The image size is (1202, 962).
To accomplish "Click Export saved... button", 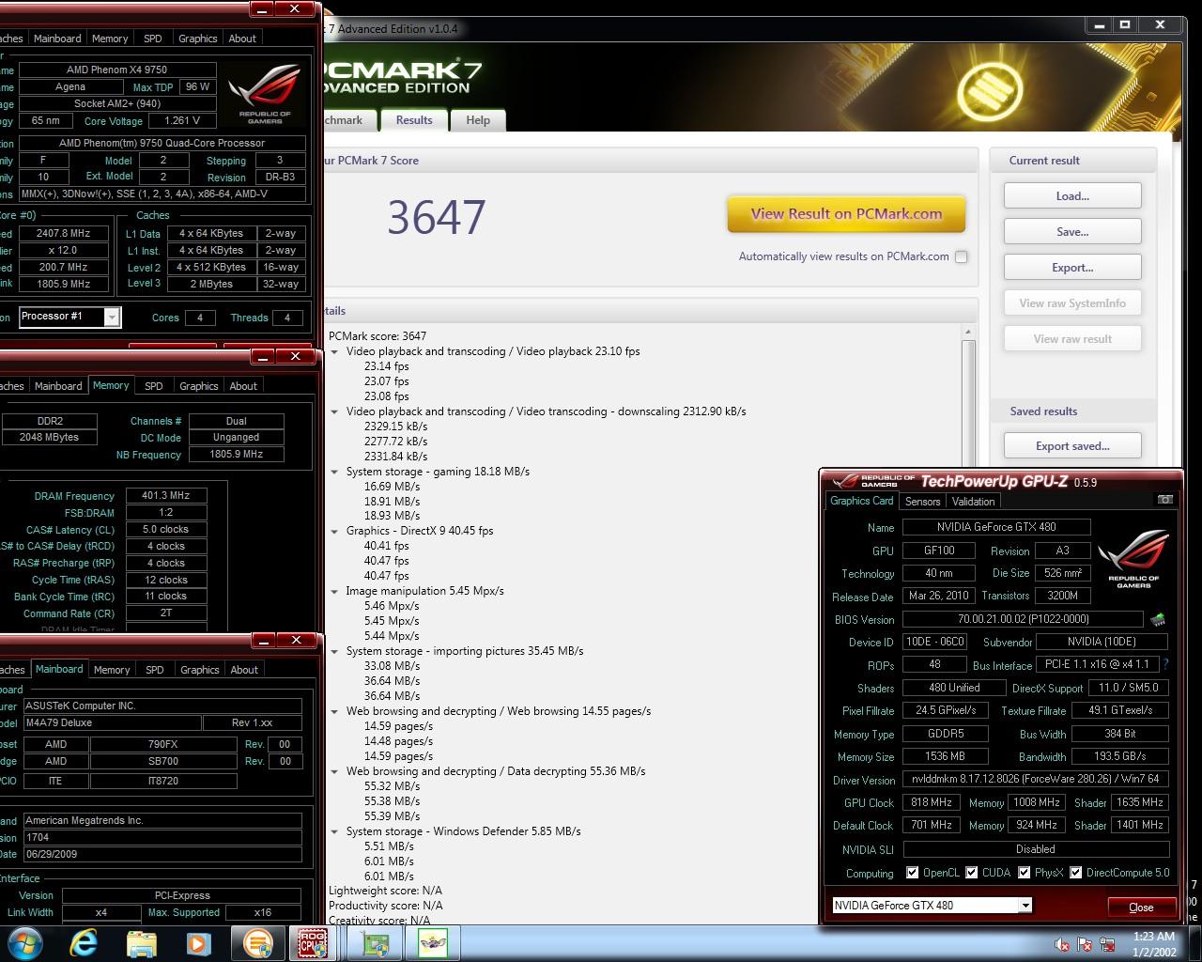I will (1072, 446).
